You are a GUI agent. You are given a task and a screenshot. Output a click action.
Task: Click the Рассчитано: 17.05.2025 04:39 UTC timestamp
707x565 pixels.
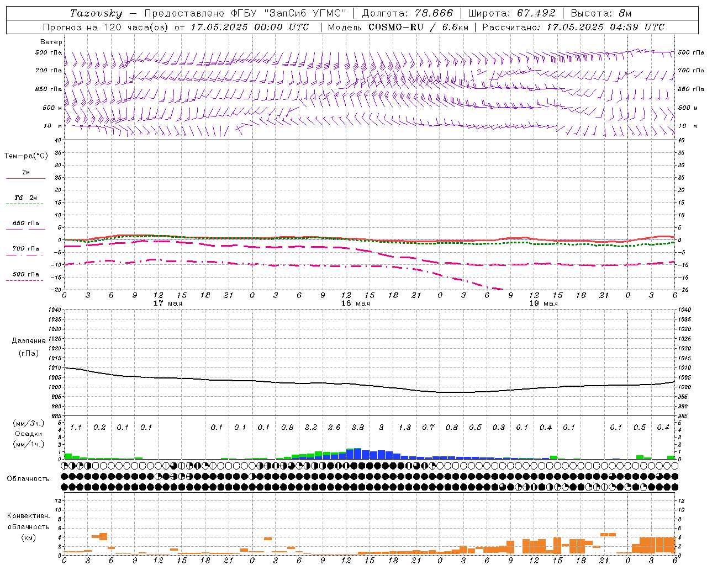click(573, 27)
